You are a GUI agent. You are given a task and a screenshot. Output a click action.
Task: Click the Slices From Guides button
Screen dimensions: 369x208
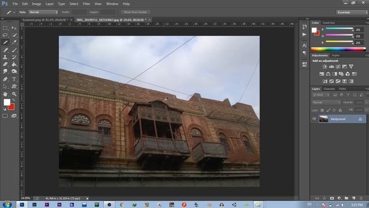[x=135, y=12]
